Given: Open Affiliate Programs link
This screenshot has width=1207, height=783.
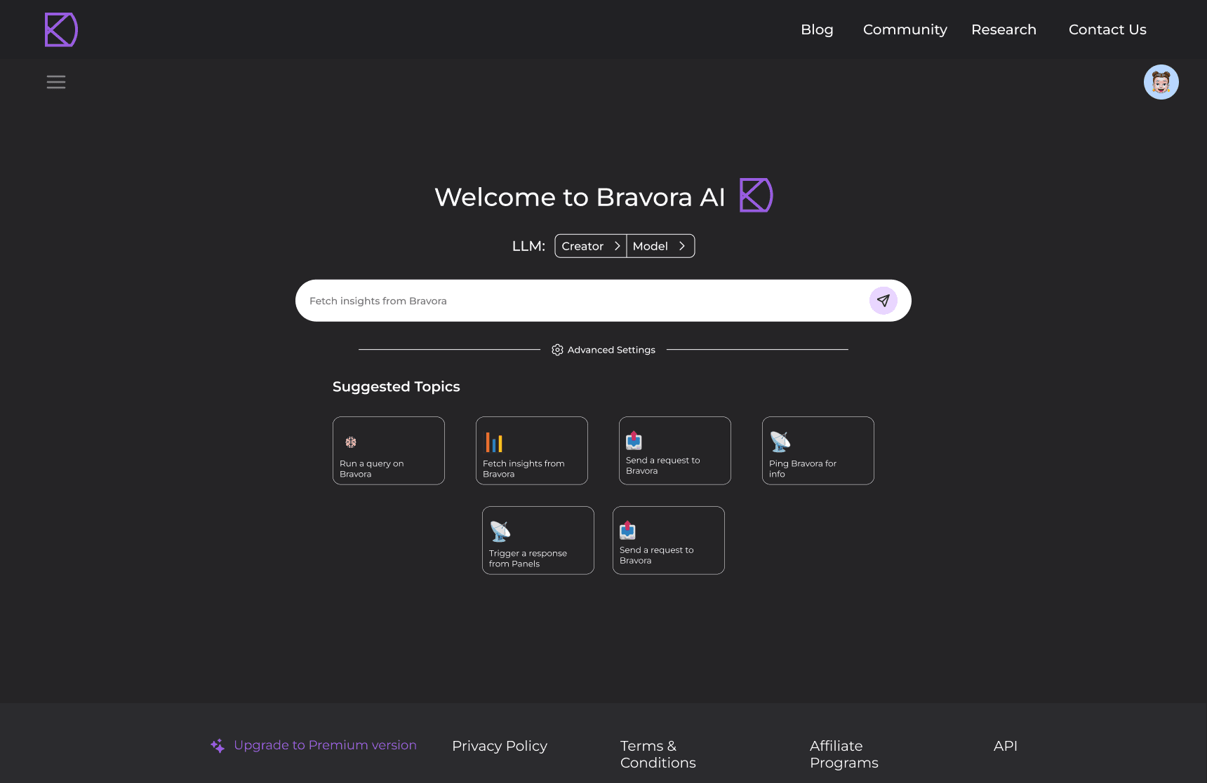Looking at the screenshot, I should click(x=844, y=754).
